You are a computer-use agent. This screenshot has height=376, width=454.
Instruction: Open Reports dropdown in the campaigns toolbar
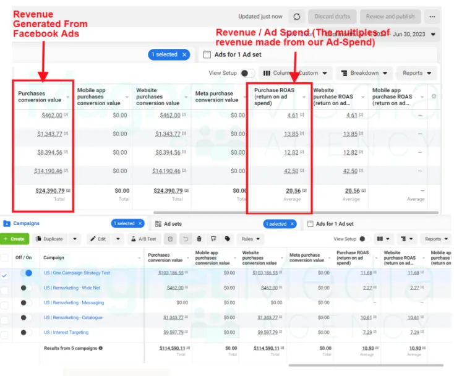(x=436, y=239)
